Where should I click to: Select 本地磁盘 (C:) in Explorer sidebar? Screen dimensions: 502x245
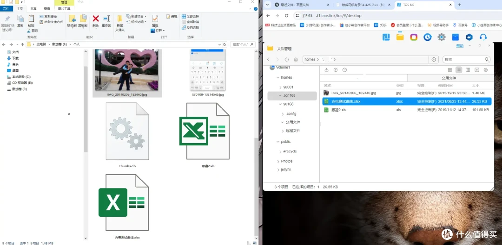[x=19, y=77]
